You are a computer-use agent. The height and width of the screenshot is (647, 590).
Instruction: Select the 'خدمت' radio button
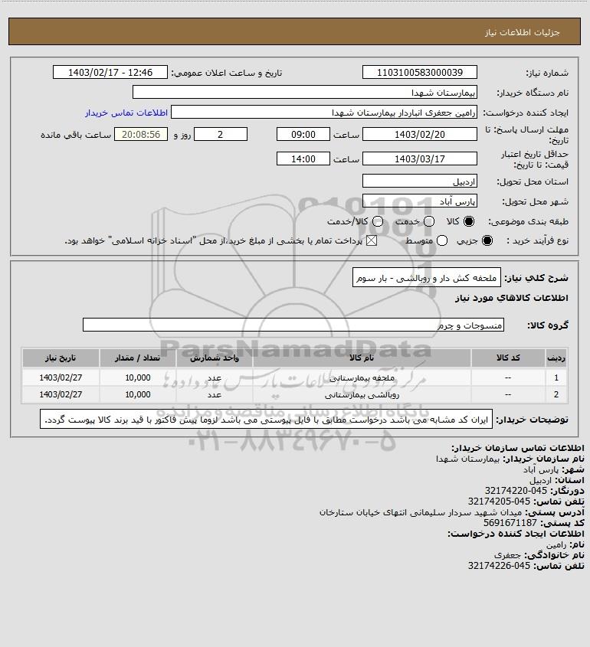[x=429, y=221]
